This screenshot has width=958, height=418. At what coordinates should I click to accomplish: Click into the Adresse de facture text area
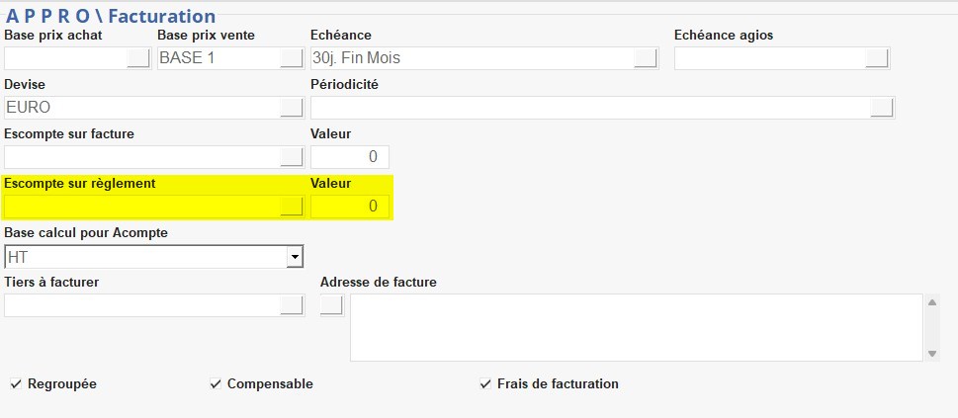click(636, 327)
